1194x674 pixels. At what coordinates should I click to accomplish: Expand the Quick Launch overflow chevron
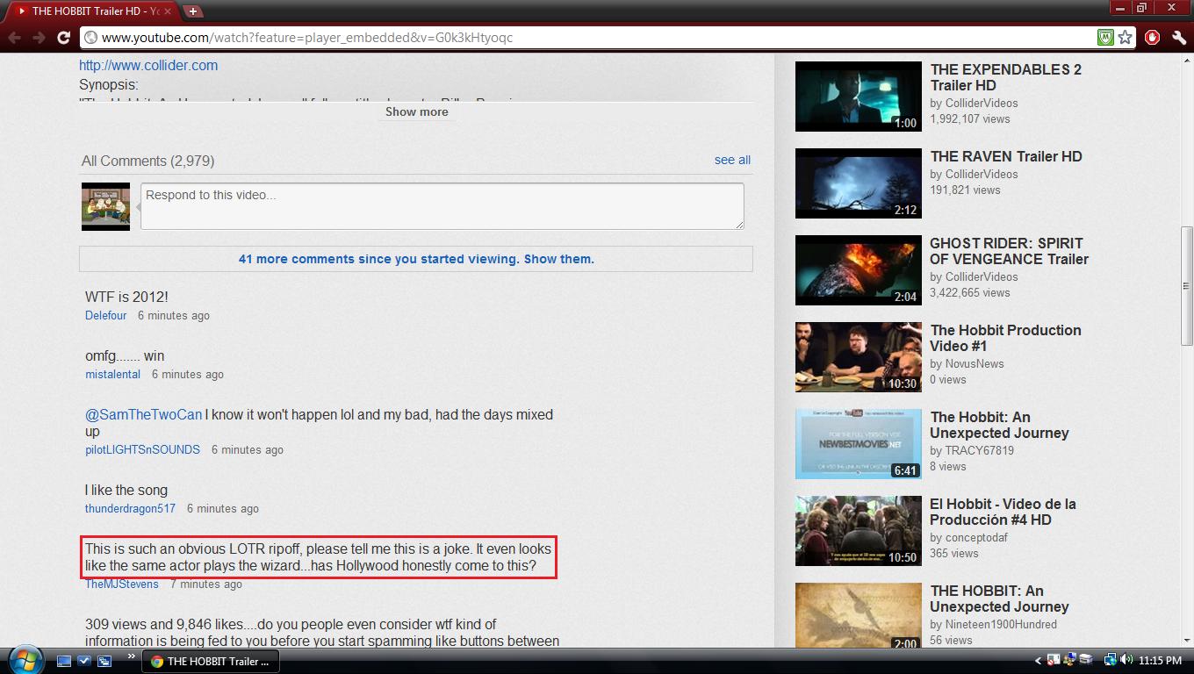tap(132, 656)
